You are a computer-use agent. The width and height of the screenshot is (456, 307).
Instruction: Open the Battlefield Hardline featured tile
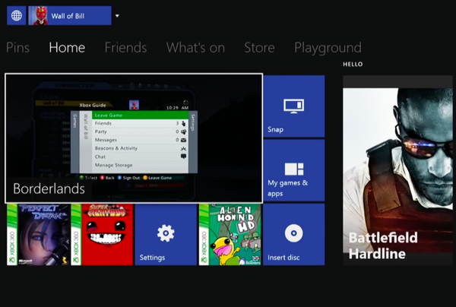click(397, 170)
